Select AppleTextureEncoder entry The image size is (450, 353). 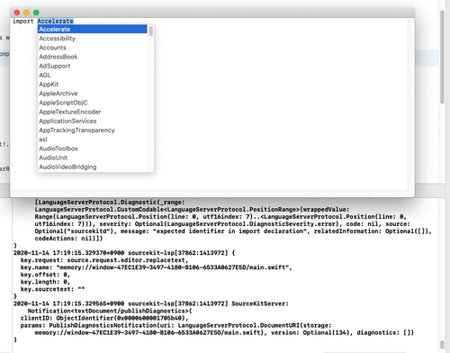(x=92, y=112)
